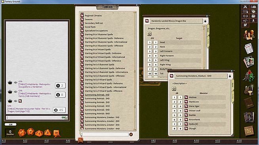Open the Combat Tracker crossed swords icon
The image size is (259, 145).
click(x=245, y=7)
